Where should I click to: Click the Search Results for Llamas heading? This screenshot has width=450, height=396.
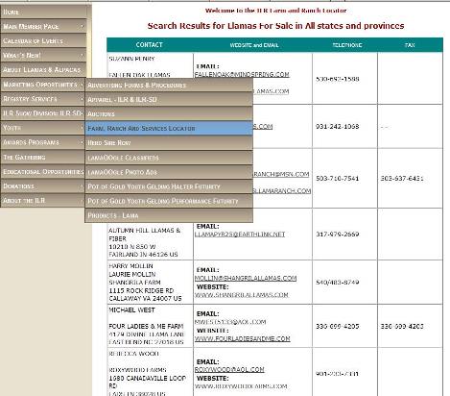(275, 26)
